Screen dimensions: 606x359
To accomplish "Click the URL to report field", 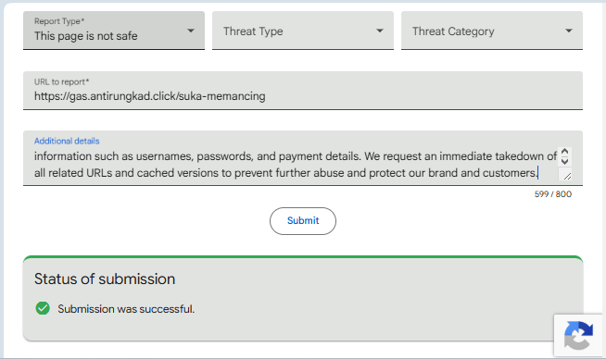I will click(303, 91).
